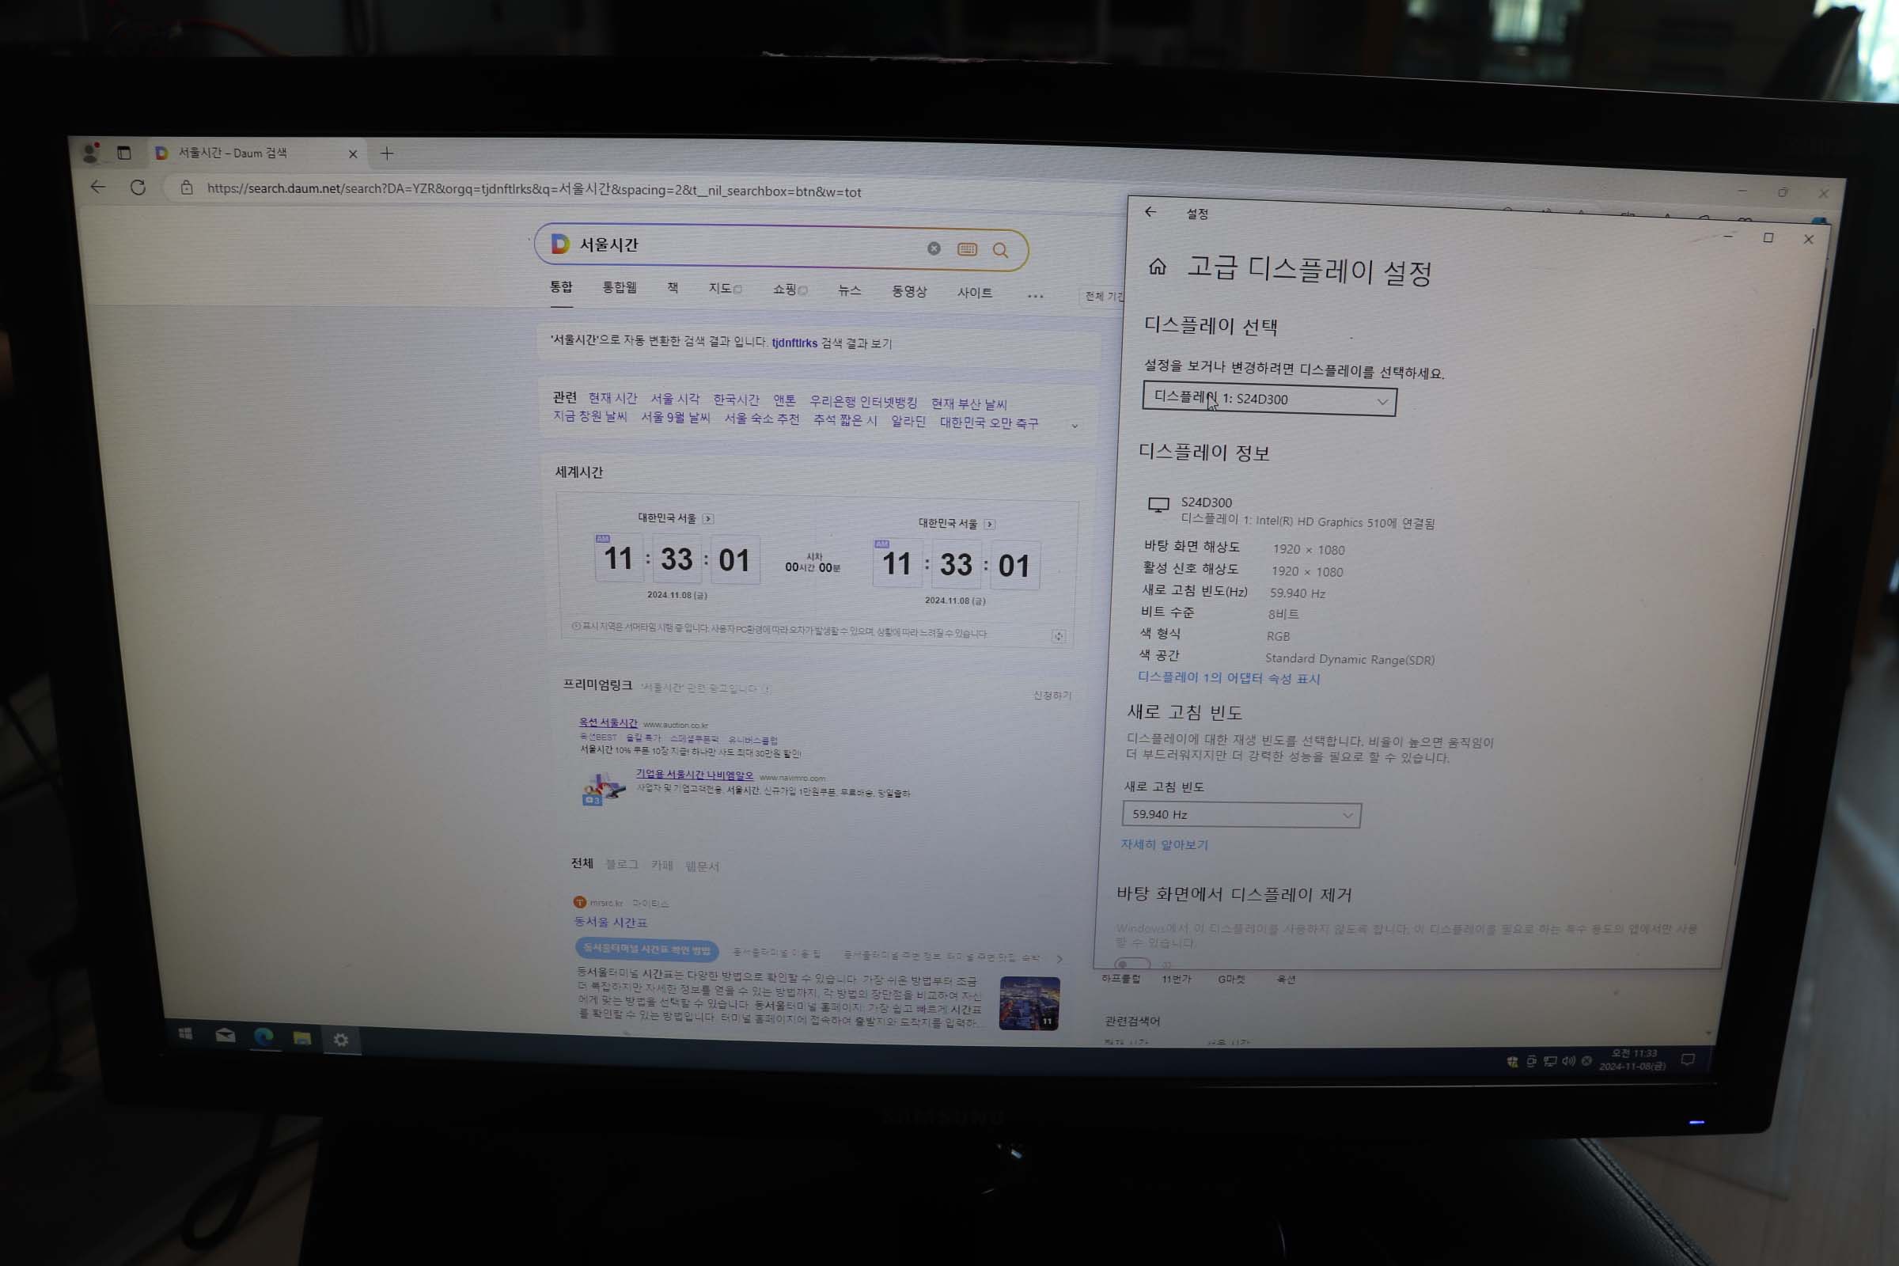The width and height of the screenshot is (1899, 1266).
Task: Click the settings icon below the clocks
Action: pos(1058,636)
